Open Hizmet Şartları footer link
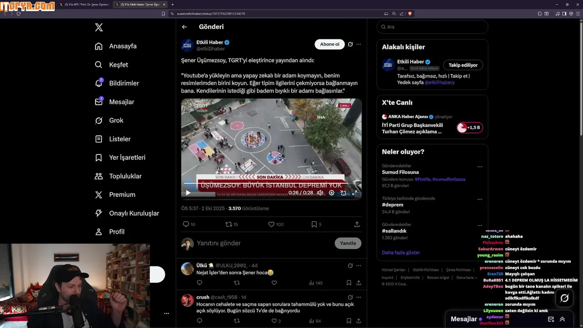583x328 pixels. 394,270
